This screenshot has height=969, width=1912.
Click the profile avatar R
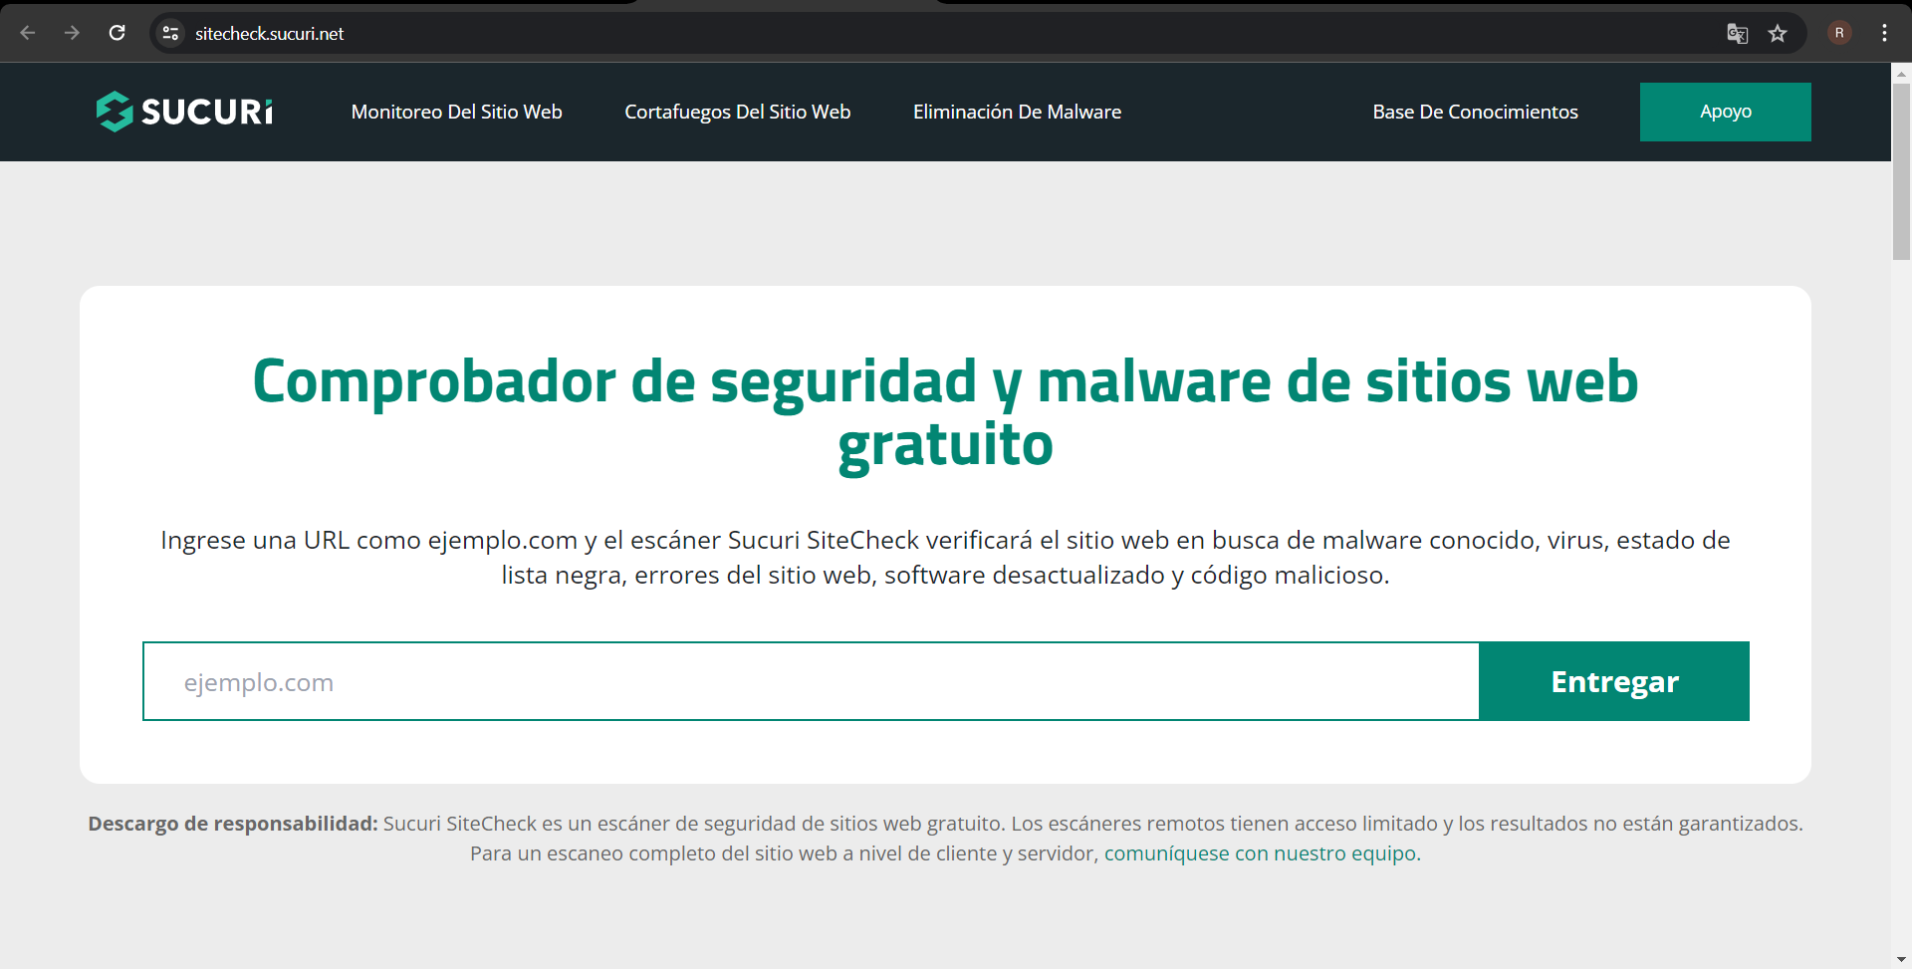click(1838, 33)
